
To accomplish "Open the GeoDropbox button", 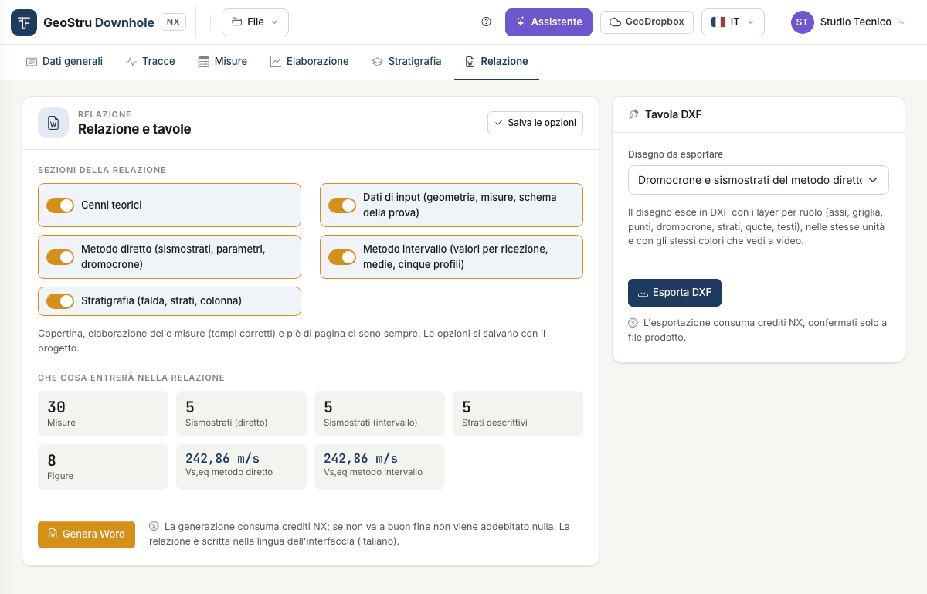I will pyautogui.click(x=647, y=22).
